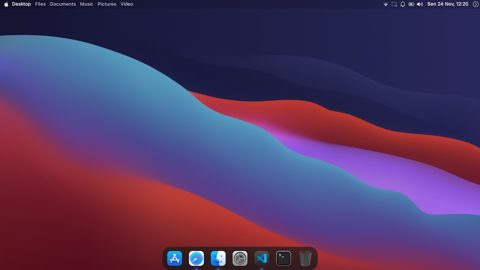Open the Trash bin in dock

coord(305,258)
